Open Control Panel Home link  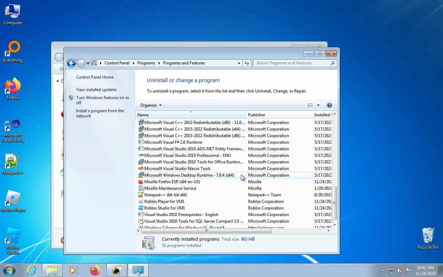[x=95, y=77]
